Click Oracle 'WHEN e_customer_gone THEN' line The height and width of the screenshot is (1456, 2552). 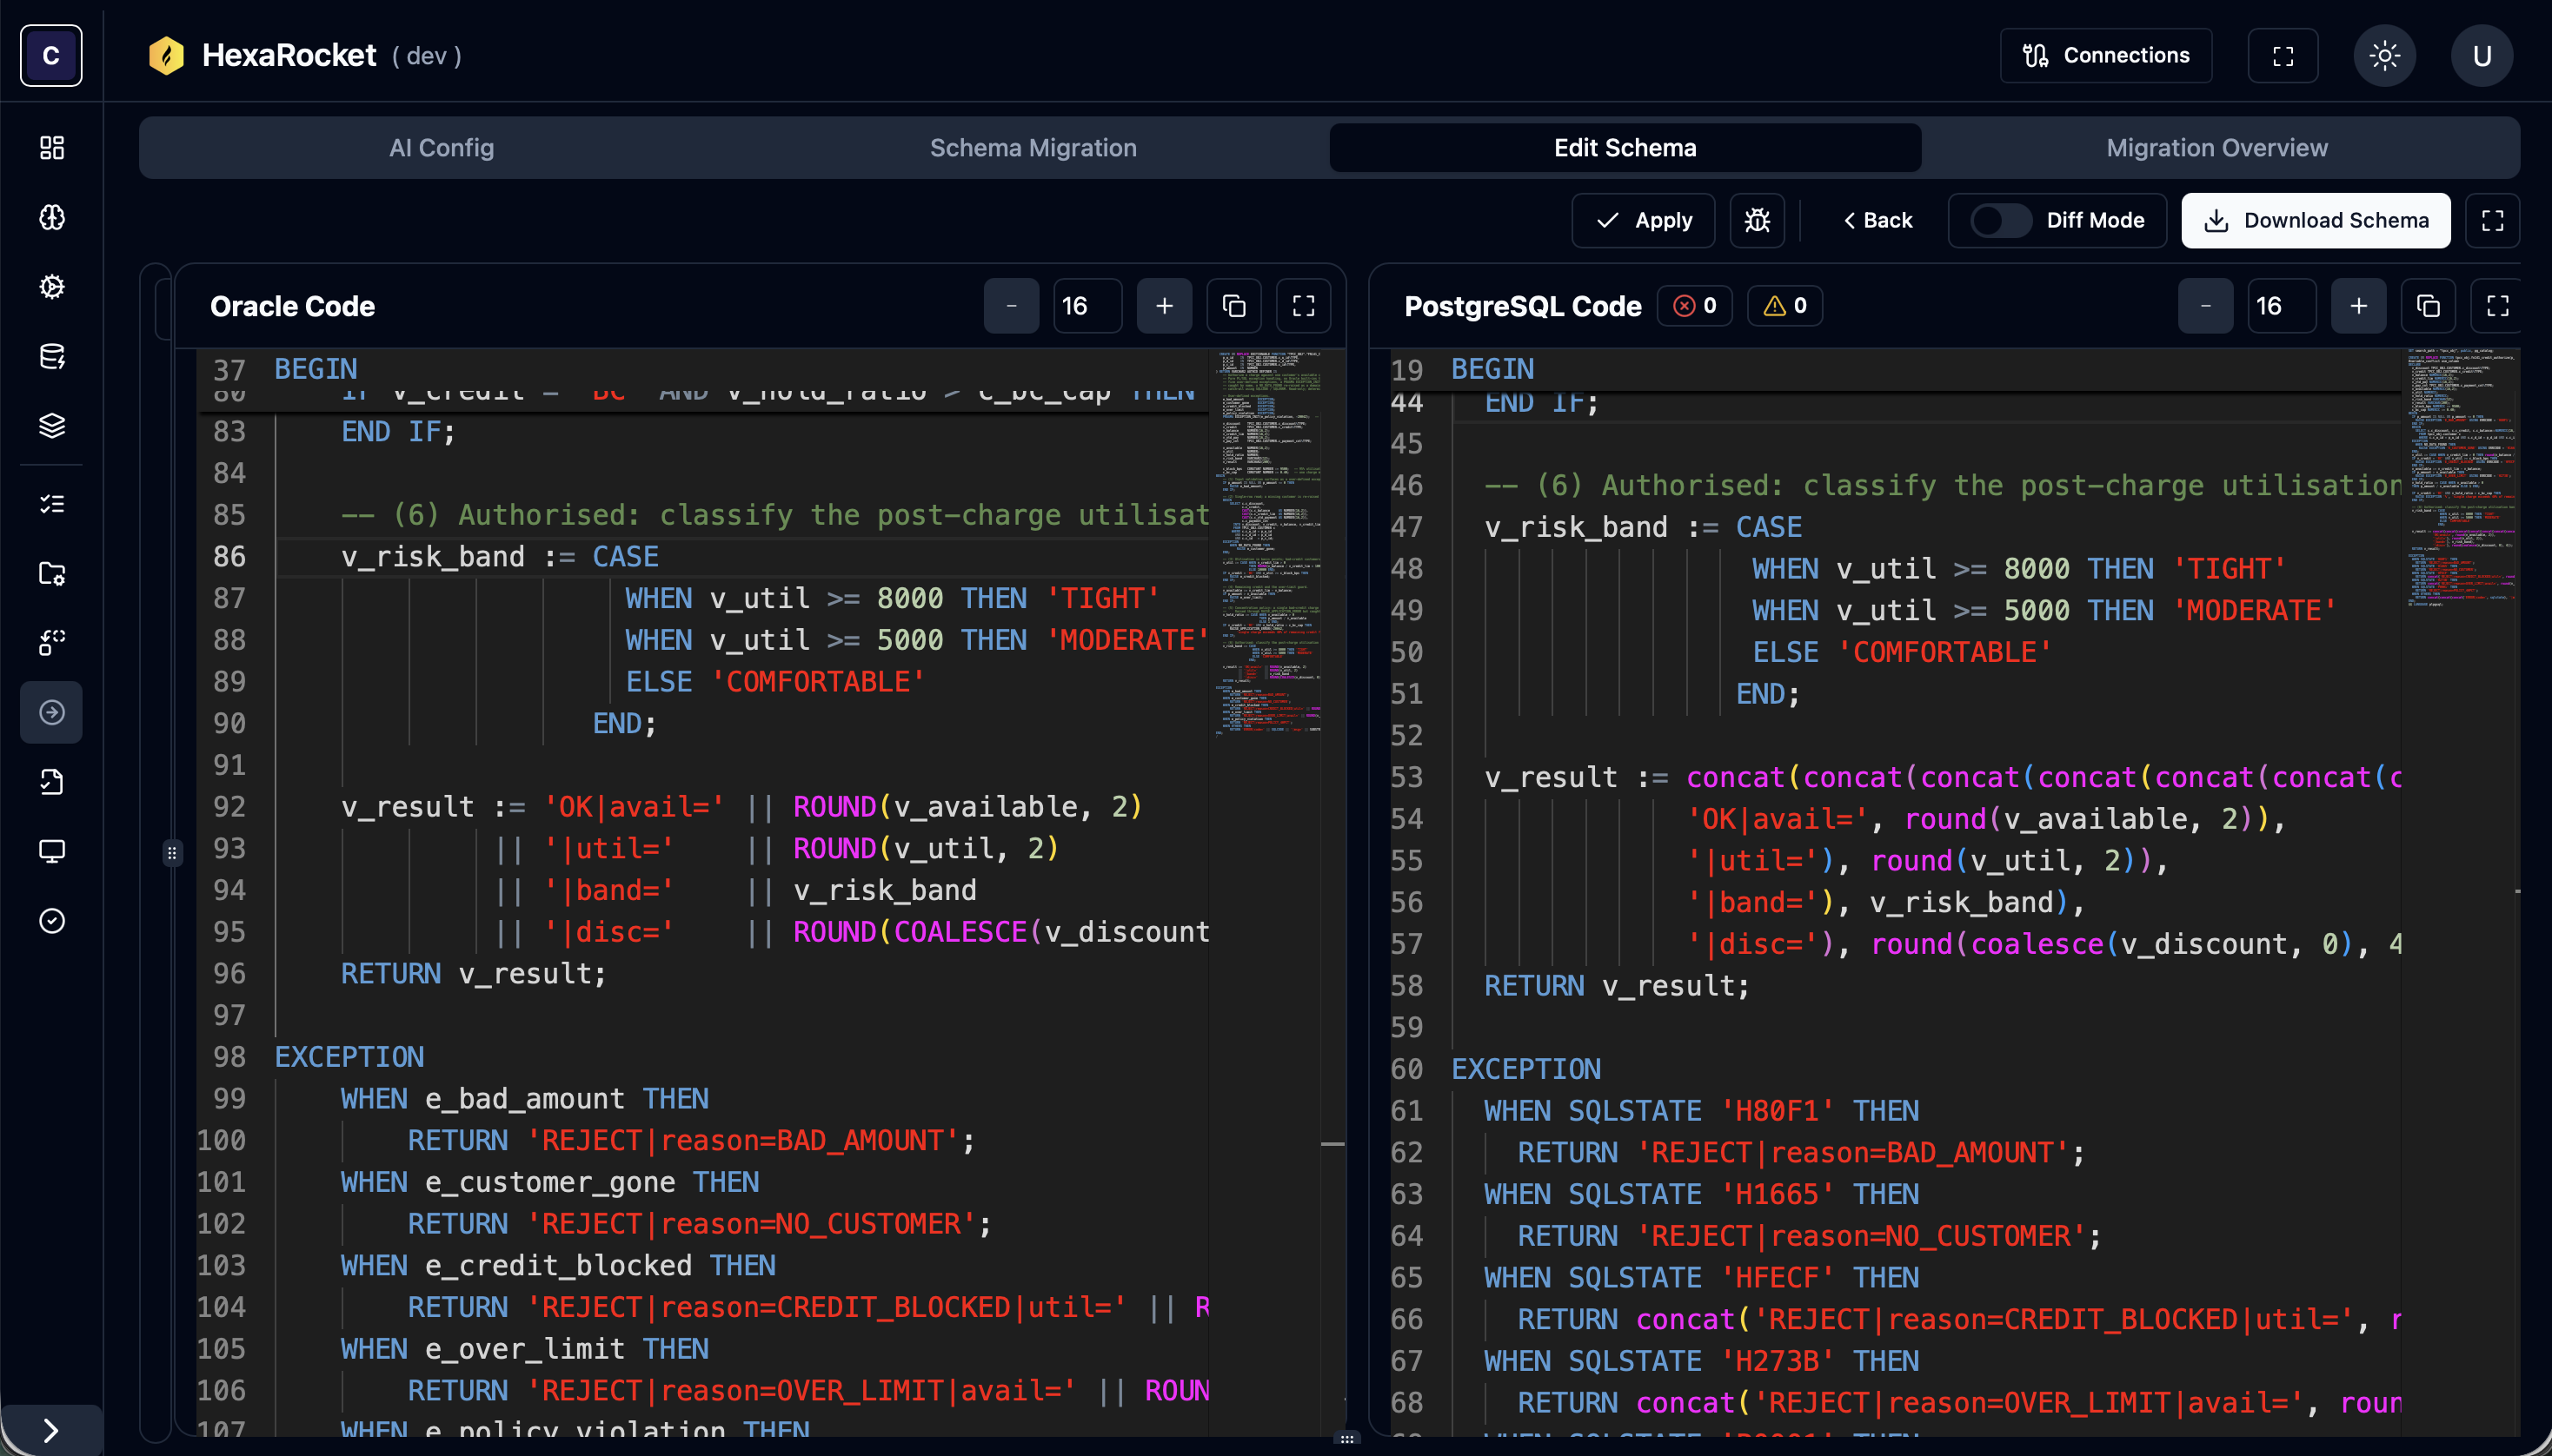[x=549, y=1182]
